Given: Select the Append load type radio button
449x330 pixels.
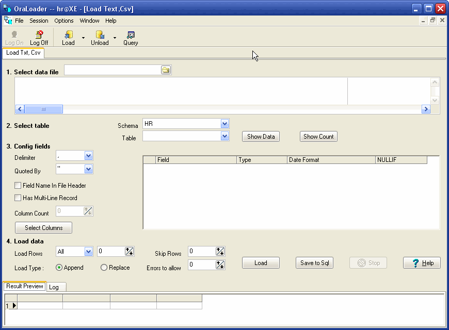Looking at the screenshot, I should tap(59, 267).
